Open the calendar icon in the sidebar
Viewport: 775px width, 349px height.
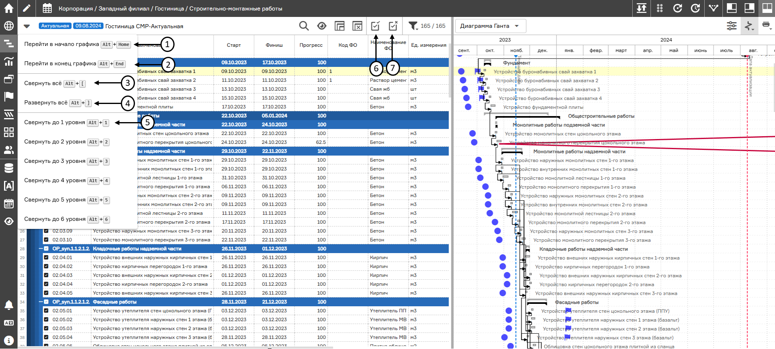coord(8,204)
